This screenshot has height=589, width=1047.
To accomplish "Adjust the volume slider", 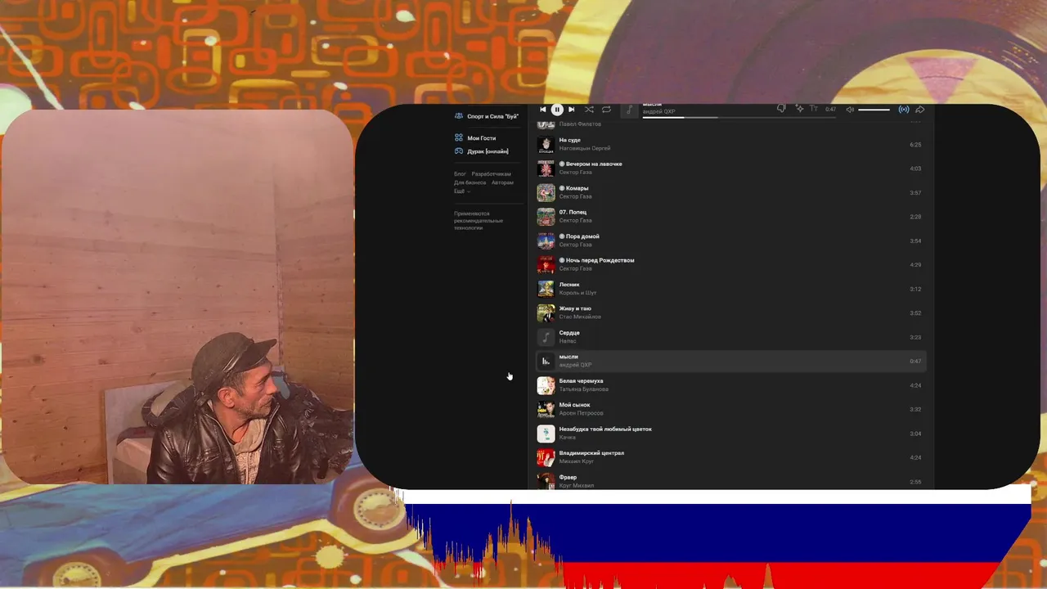I will click(x=874, y=110).
